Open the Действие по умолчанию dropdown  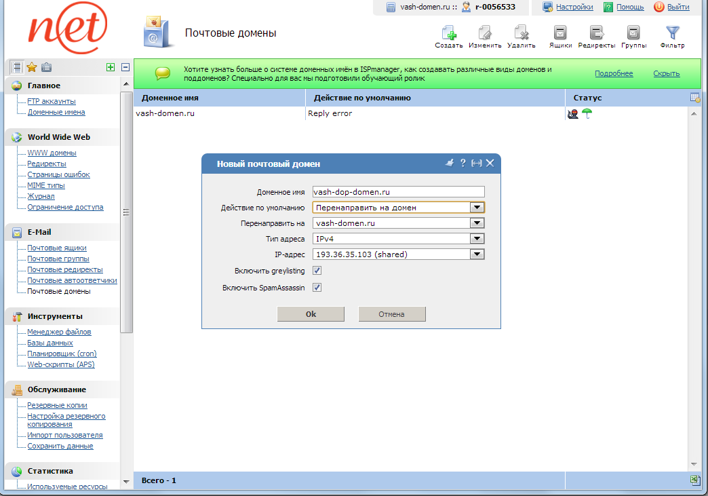click(477, 208)
